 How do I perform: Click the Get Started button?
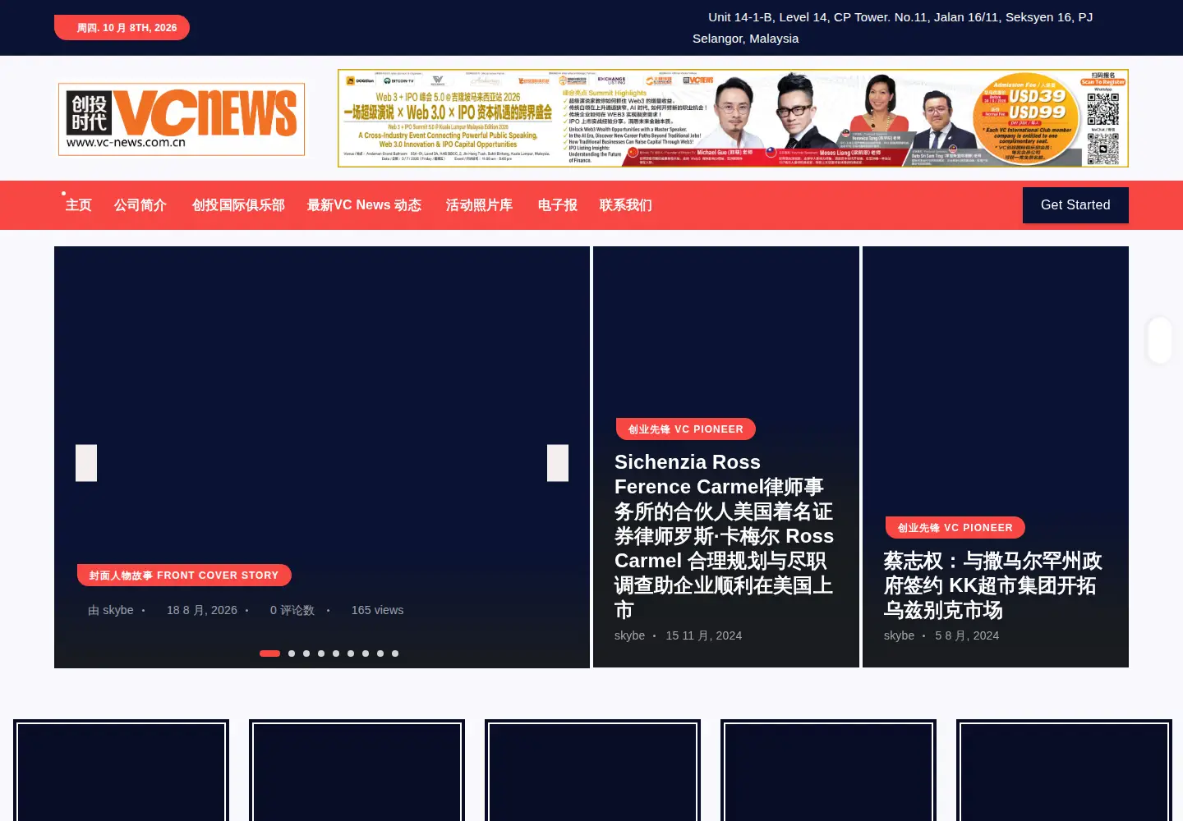coord(1075,205)
